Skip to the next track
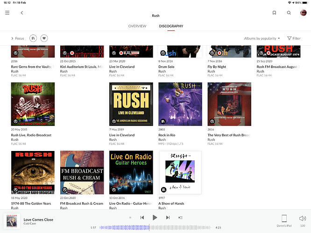The height and width of the screenshot is (233, 311). pyautogui.click(x=168, y=218)
